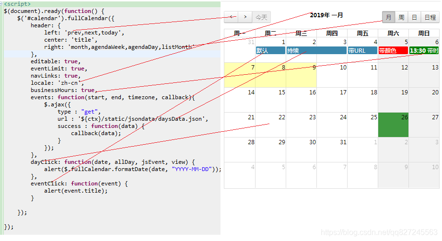Switch to 月 month view
442x241 pixels.
click(389, 17)
